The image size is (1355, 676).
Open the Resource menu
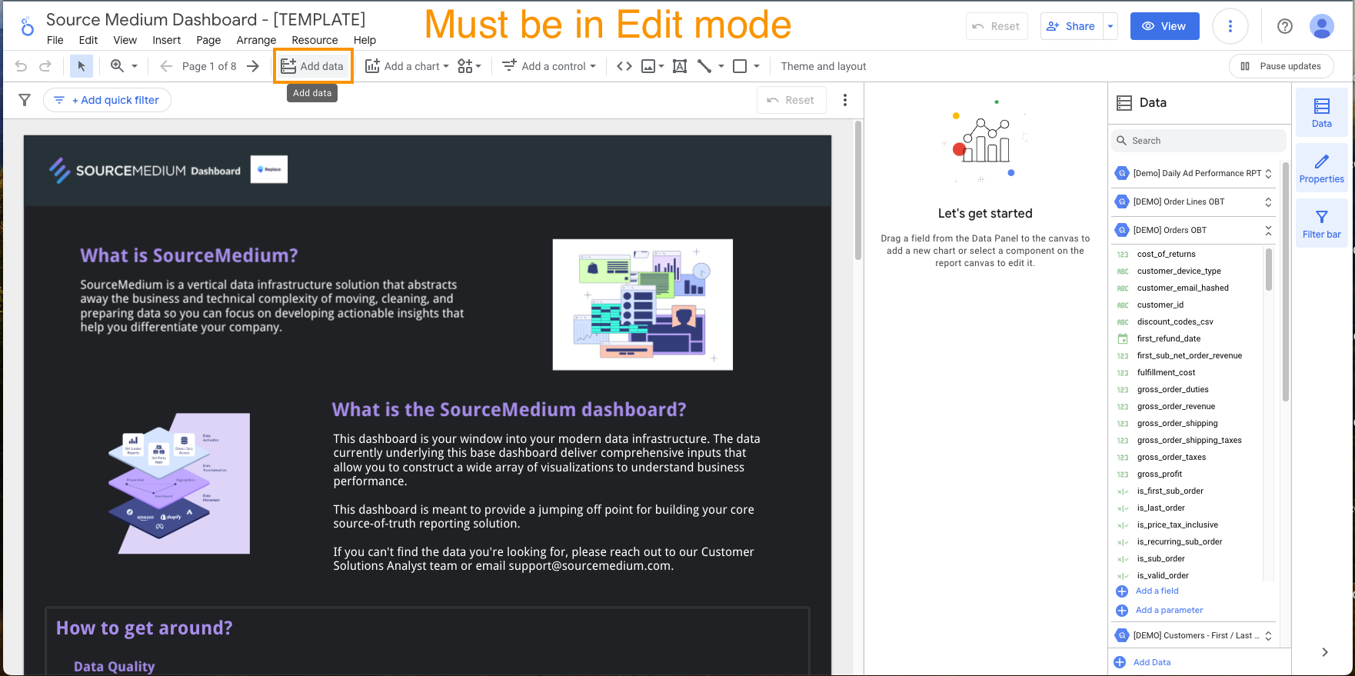tap(315, 40)
